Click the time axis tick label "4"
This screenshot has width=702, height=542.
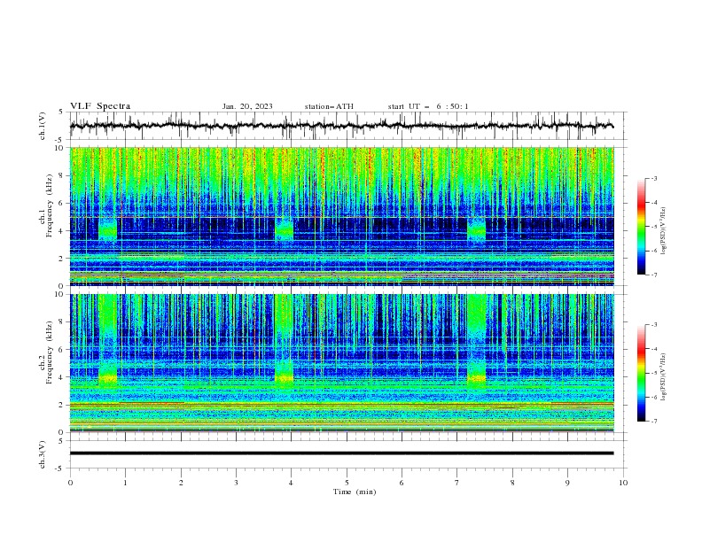coord(292,483)
